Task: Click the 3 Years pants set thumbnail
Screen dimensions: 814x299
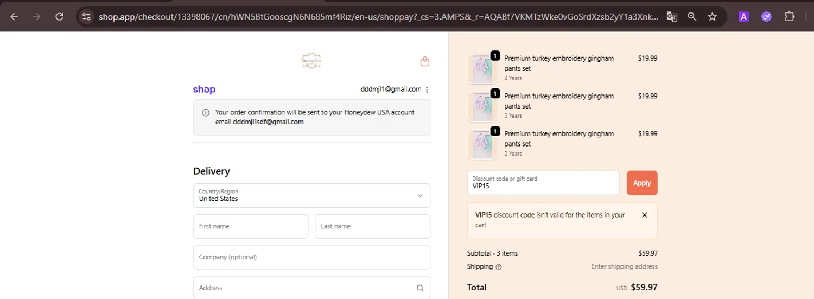Action: point(482,106)
